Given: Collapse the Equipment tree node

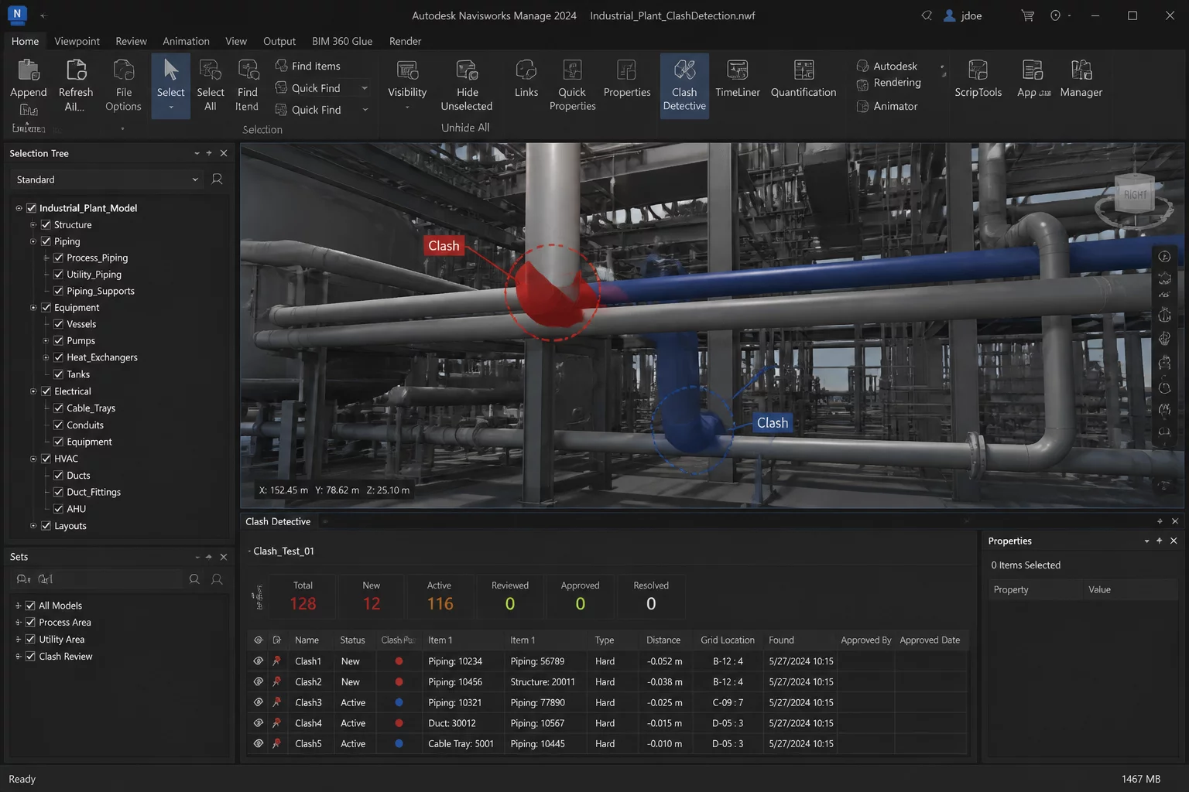Looking at the screenshot, I should pyautogui.click(x=33, y=308).
